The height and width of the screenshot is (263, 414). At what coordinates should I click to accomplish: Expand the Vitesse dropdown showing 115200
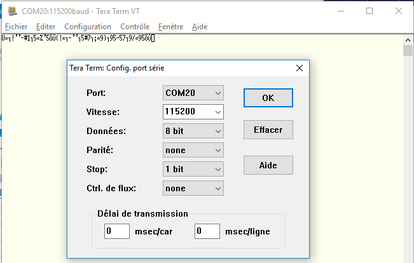click(193, 112)
